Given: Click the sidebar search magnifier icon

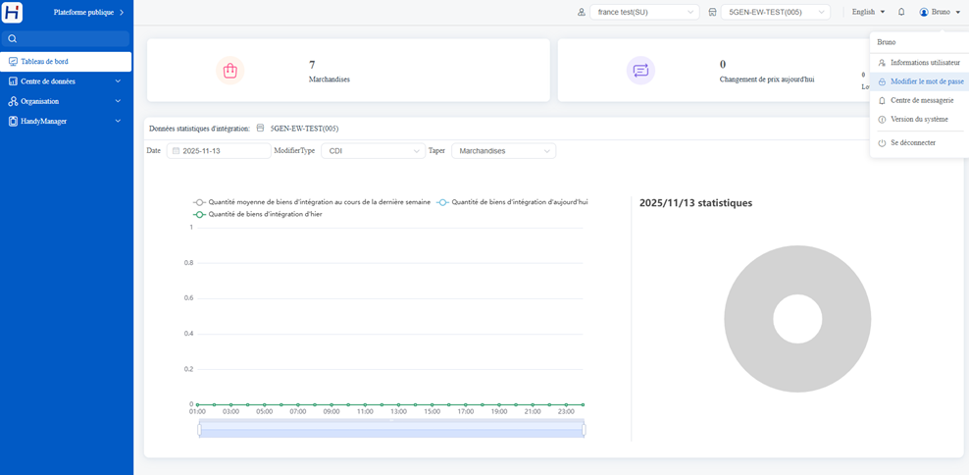Looking at the screenshot, I should (12, 39).
